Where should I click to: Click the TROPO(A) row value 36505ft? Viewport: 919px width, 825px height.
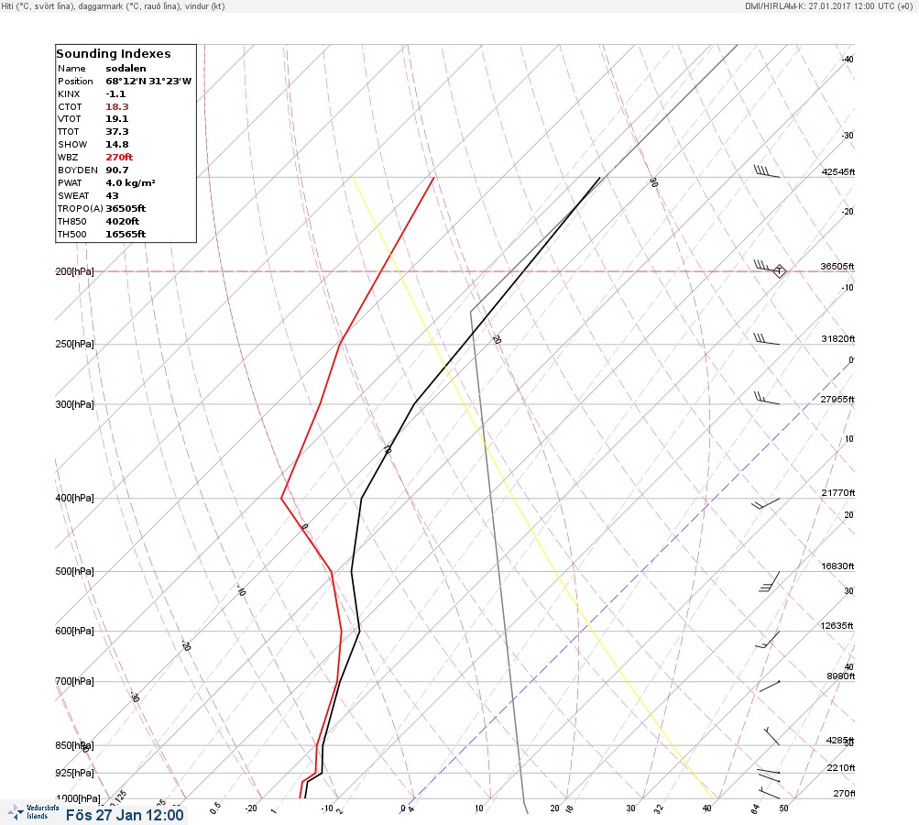126,209
